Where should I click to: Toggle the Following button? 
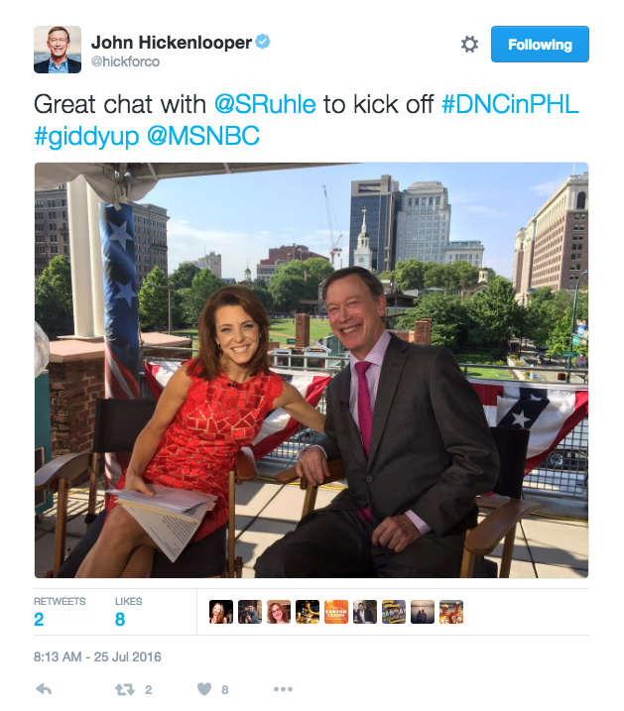click(x=540, y=45)
